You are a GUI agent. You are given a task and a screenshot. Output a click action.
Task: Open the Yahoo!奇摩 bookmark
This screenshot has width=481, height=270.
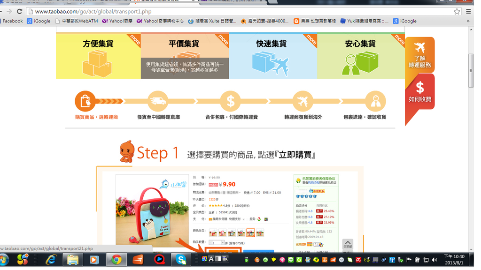(117, 21)
